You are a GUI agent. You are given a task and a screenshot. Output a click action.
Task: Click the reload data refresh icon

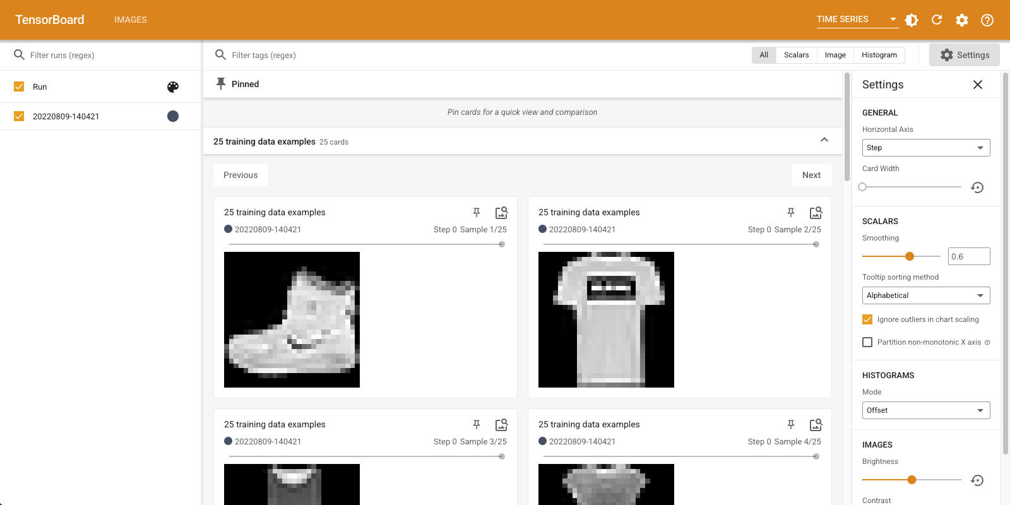point(937,20)
